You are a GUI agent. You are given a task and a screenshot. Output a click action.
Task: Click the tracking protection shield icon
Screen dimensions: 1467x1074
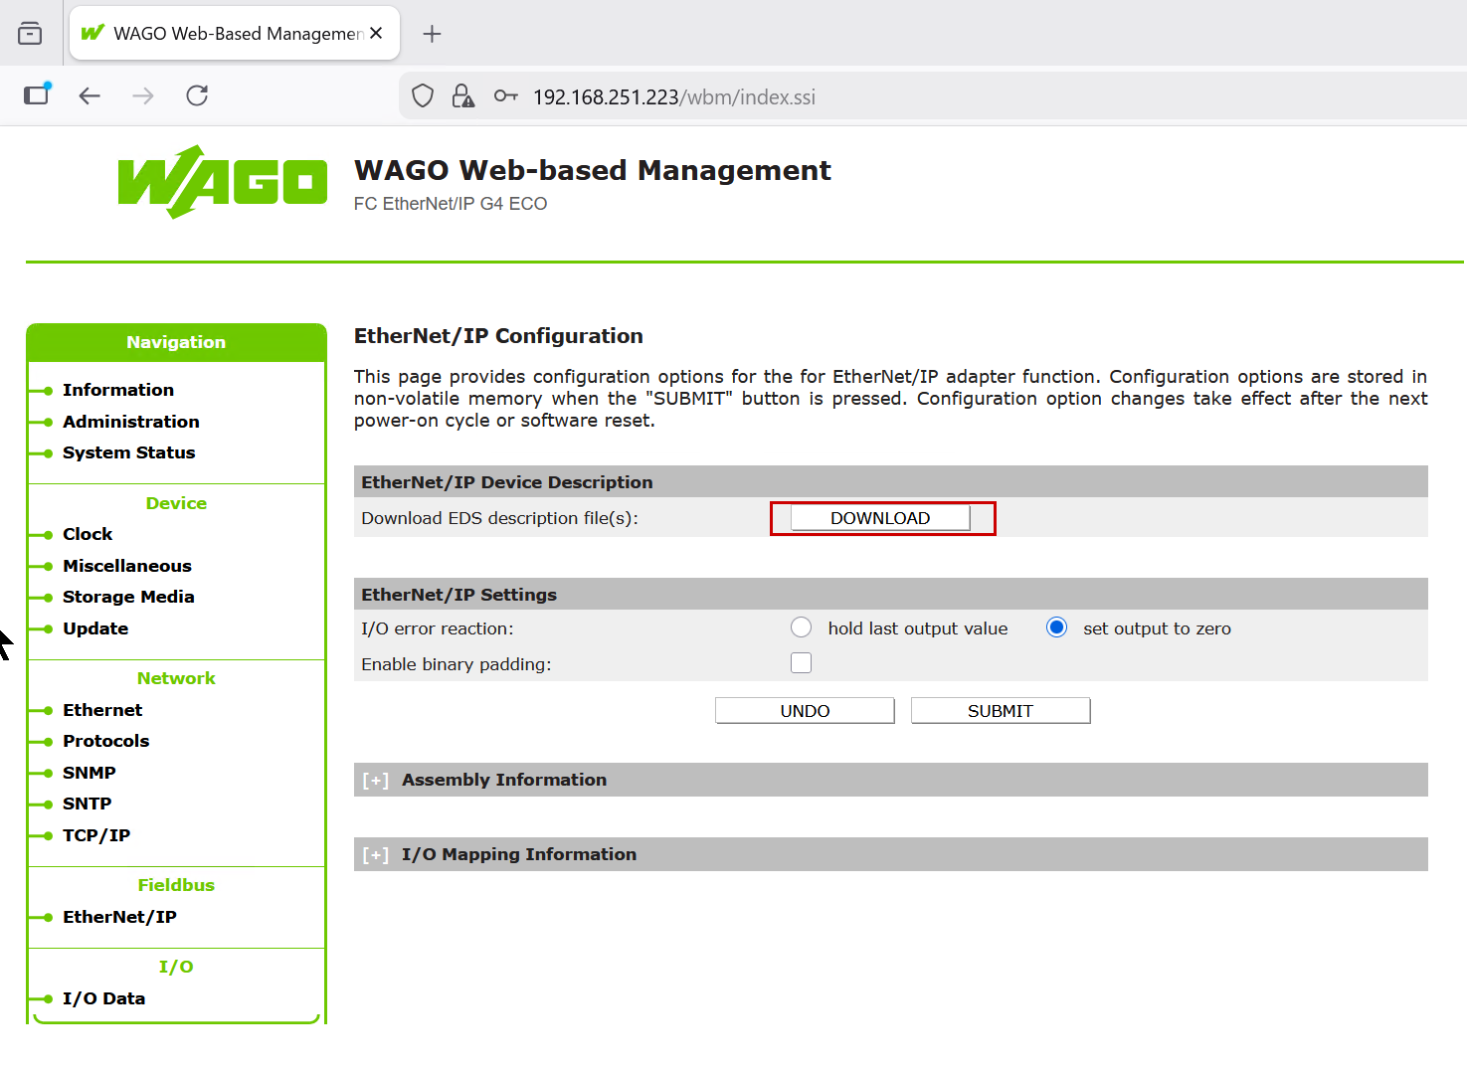coord(423,96)
